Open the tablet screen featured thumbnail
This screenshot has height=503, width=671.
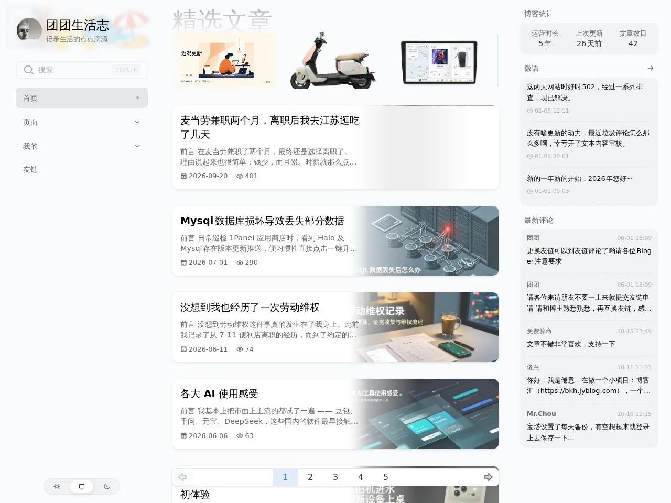coord(439,63)
